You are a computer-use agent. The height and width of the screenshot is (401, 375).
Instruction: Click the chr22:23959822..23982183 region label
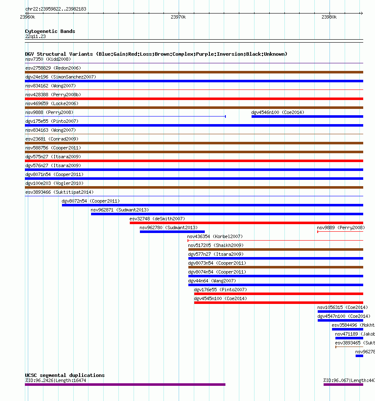point(56,9)
